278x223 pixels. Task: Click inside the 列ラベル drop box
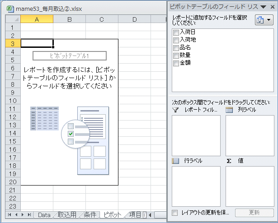pos(250,135)
